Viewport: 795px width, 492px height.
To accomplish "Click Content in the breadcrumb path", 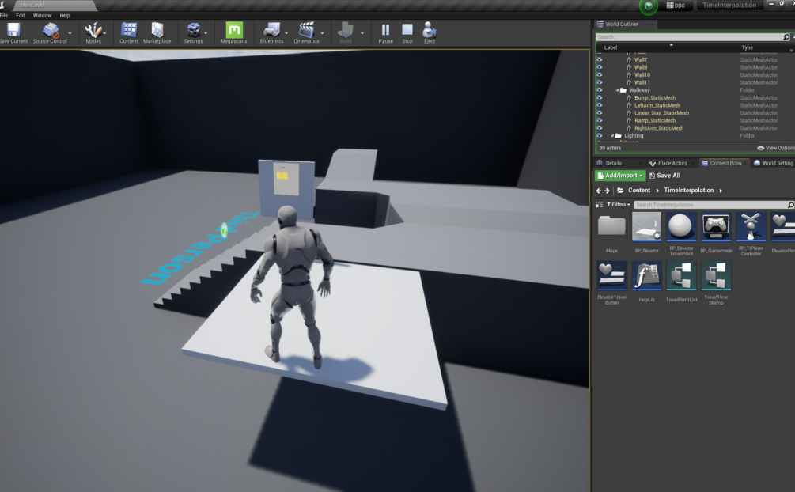I will coord(639,191).
